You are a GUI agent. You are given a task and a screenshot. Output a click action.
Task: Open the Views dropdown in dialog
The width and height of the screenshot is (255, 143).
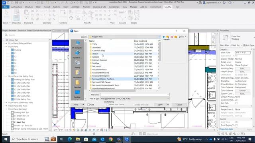pyautogui.click(x=182, y=37)
